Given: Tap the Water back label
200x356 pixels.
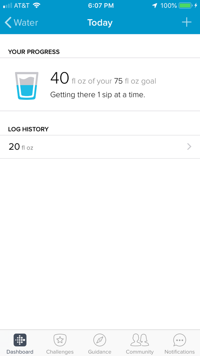Looking at the screenshot, I should [26, 23].
